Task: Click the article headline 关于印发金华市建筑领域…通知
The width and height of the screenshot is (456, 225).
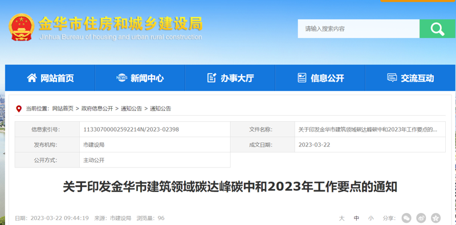Action: point(230,187)
